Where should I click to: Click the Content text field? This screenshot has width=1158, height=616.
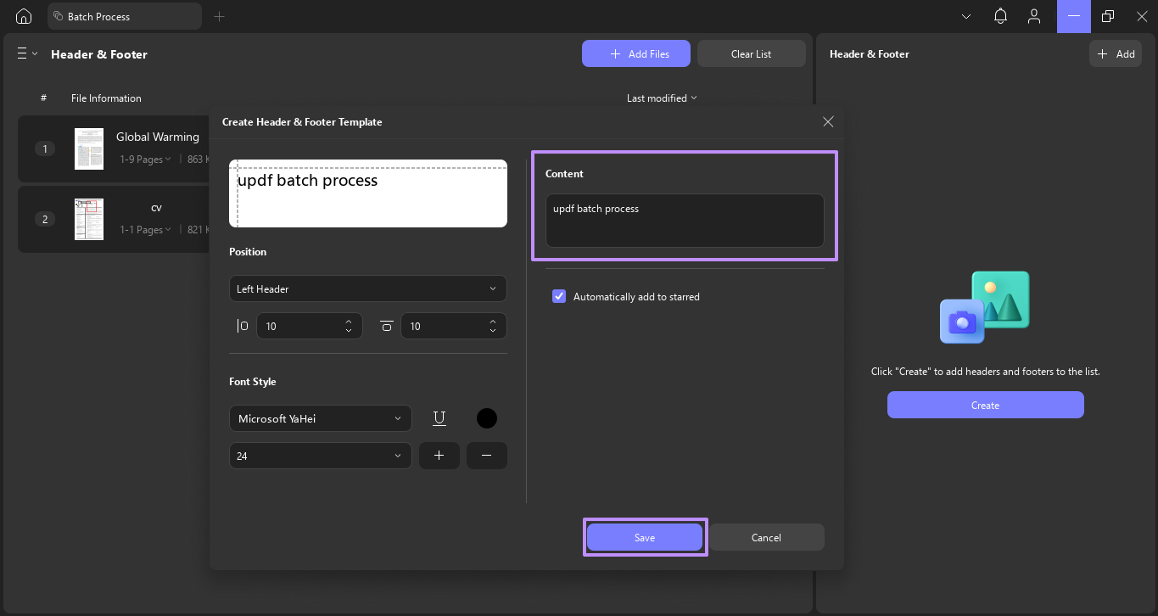tap(684, 221)
